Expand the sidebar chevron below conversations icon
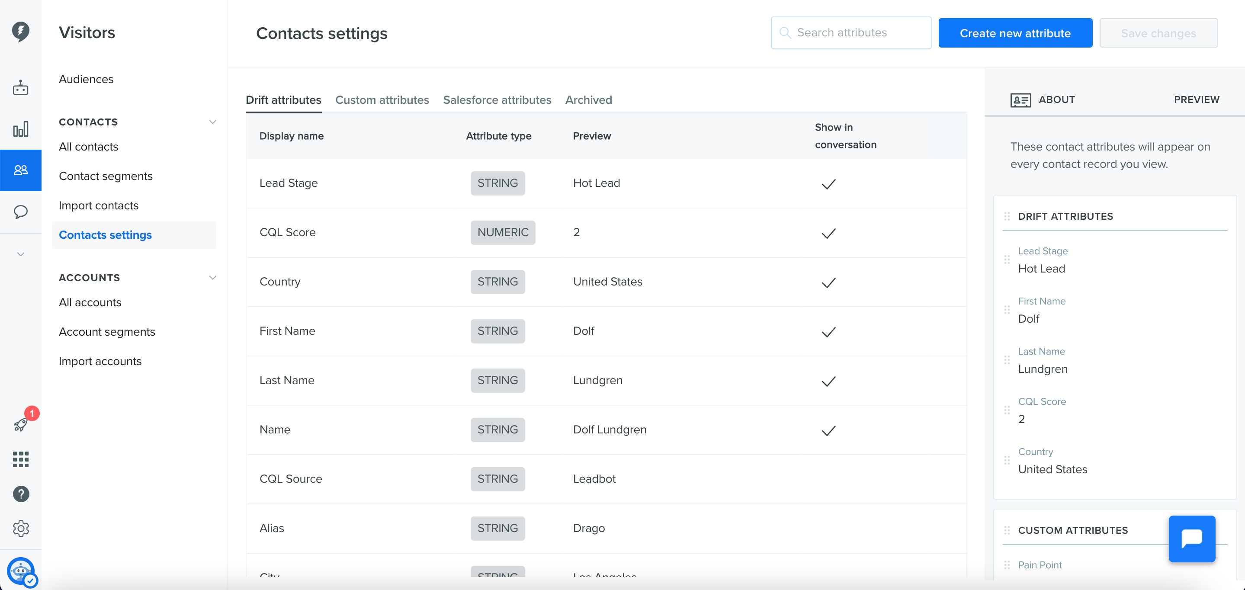The image size is (1245, 590). pyautogui.click(x=20, y=254)
